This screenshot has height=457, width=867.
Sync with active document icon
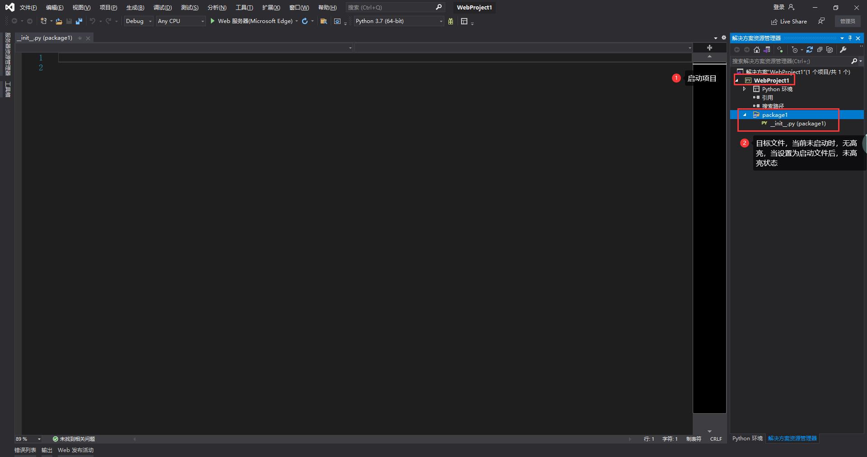coord(780,50)
